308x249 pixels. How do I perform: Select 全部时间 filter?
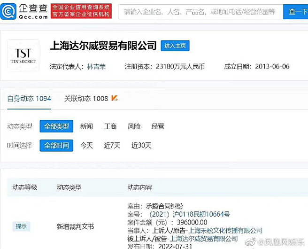pyautogui.click(x=56, y=146)
